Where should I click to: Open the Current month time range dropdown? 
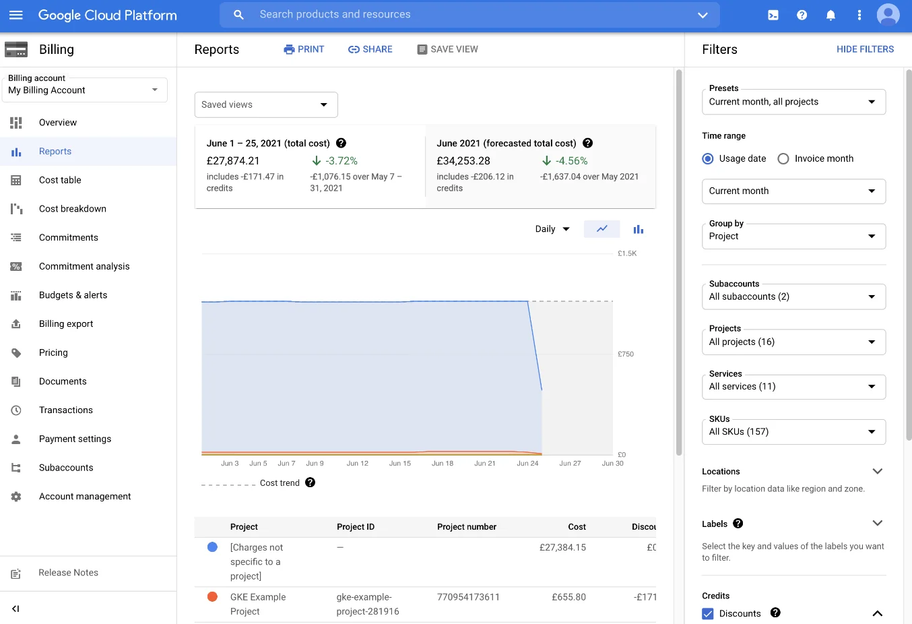[793, 191]
